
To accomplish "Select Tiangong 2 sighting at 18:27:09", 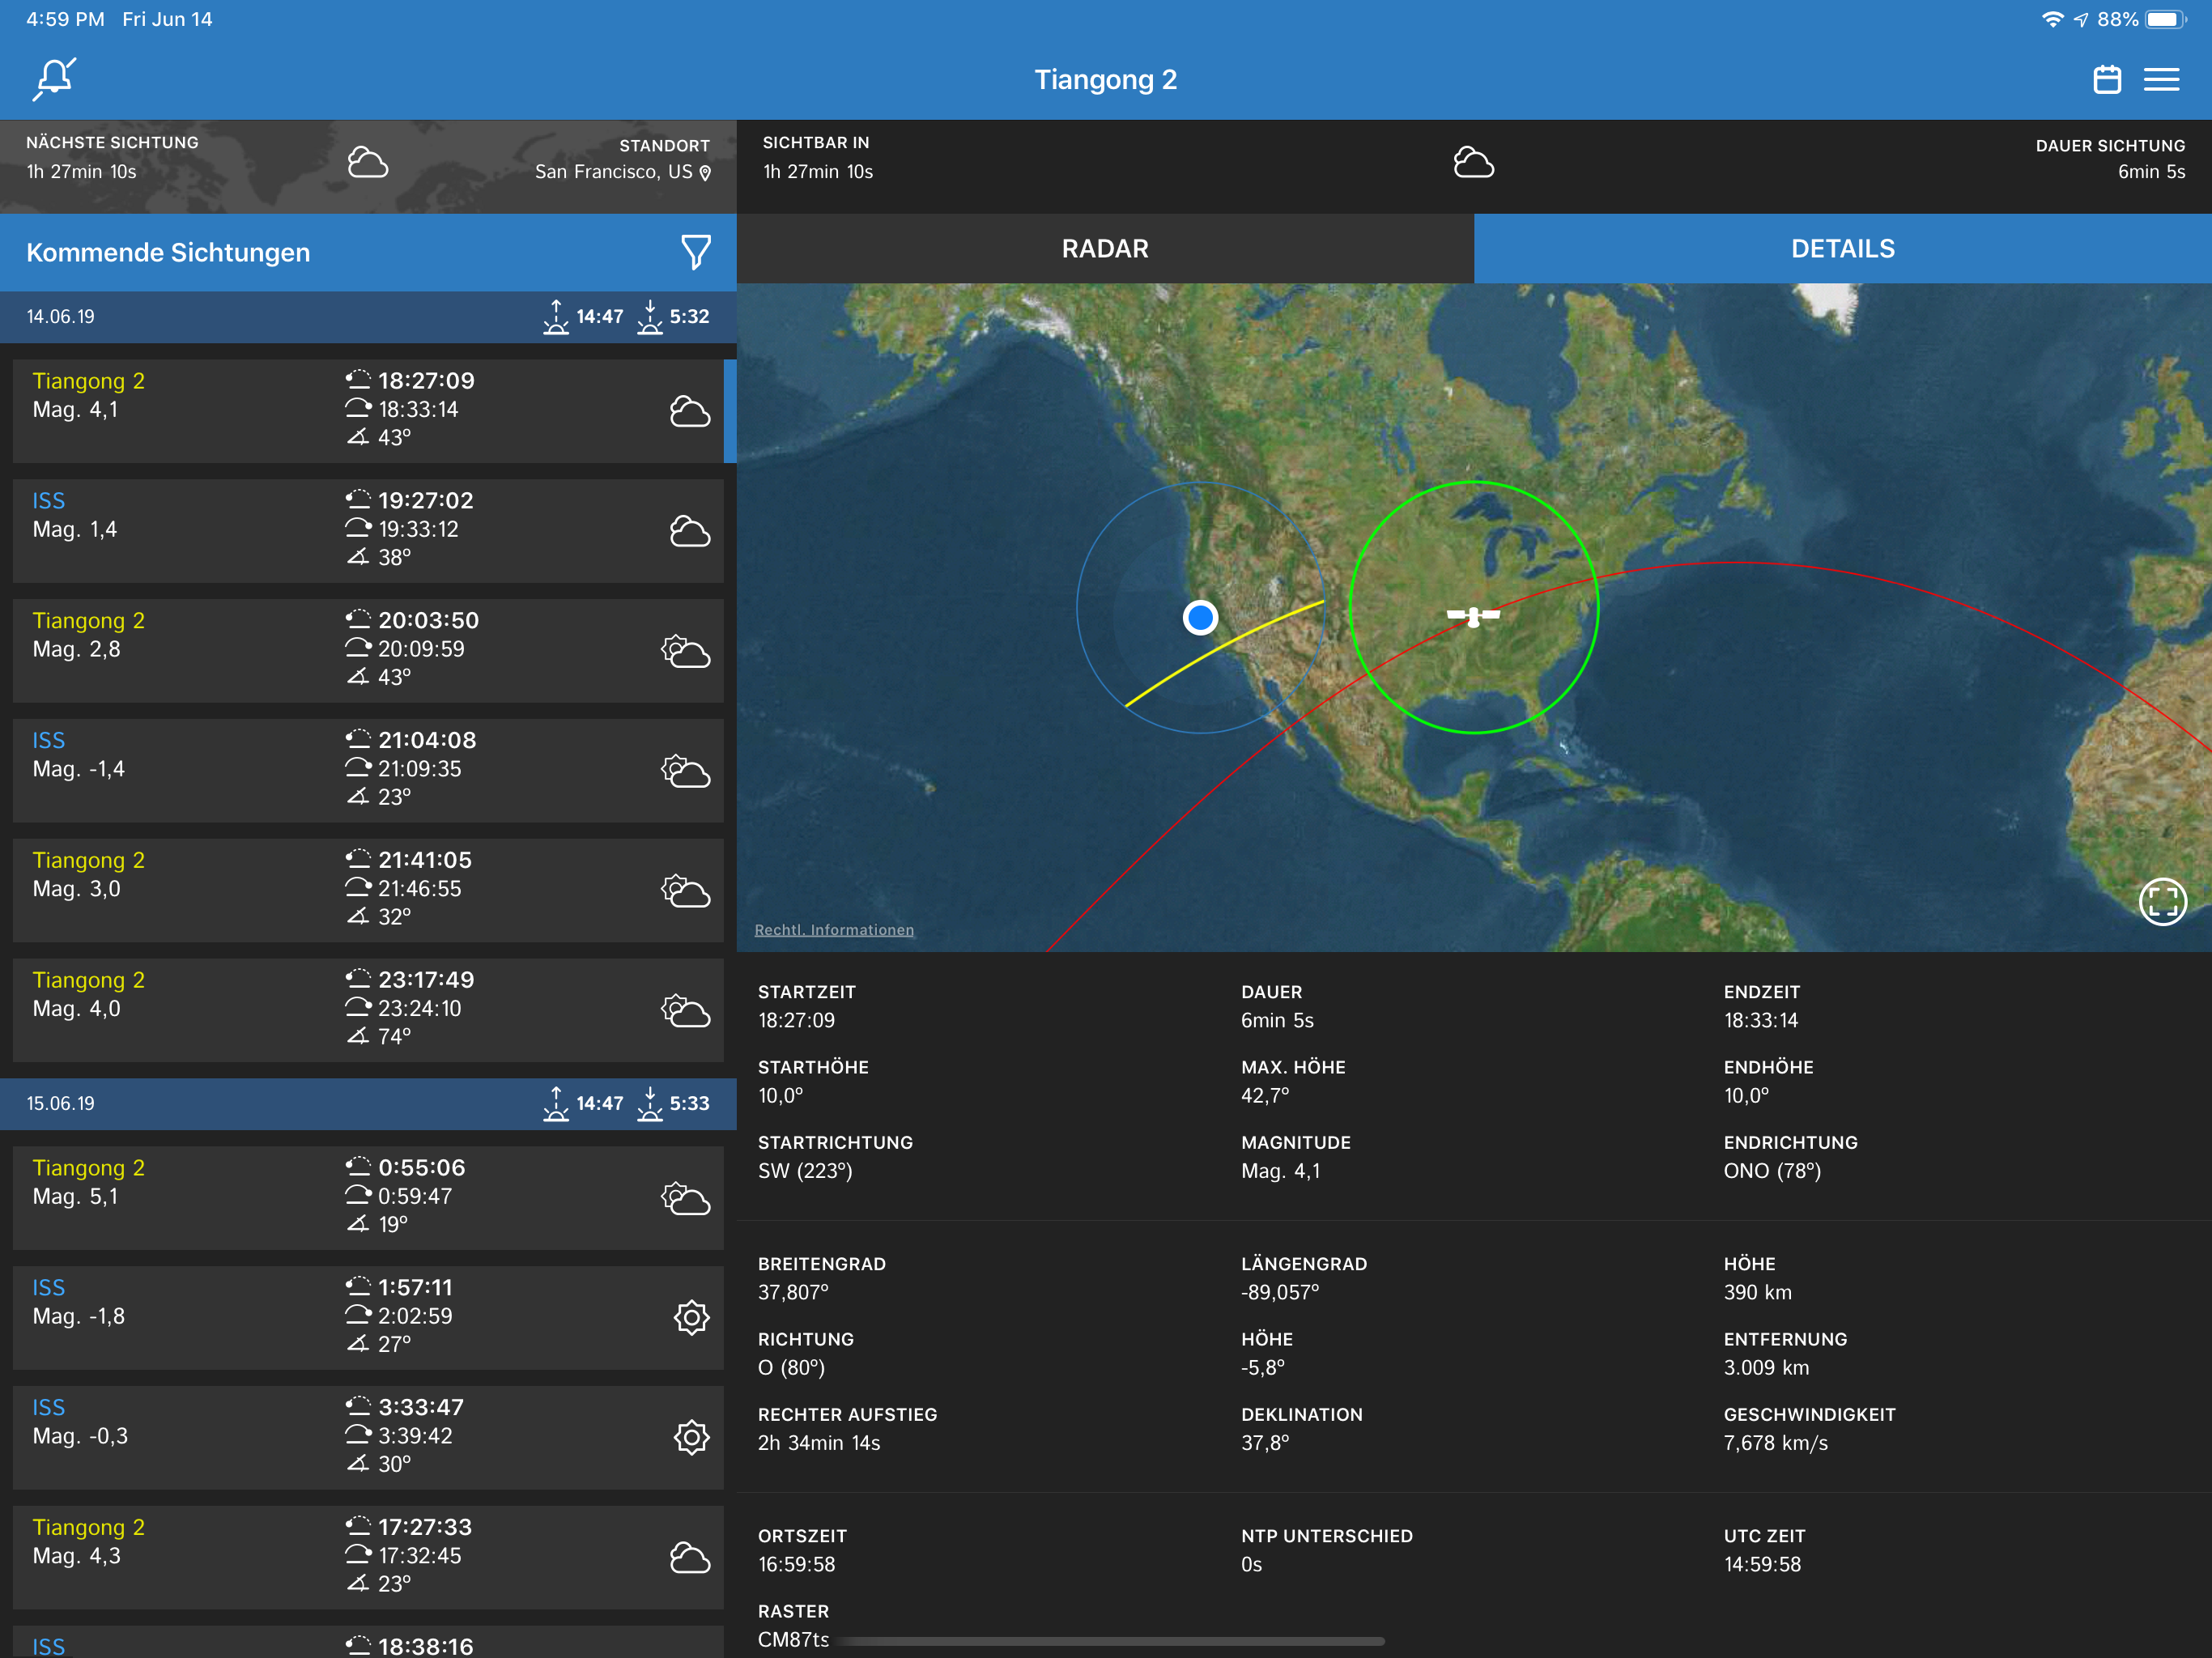I will click(x=368, y=411).
